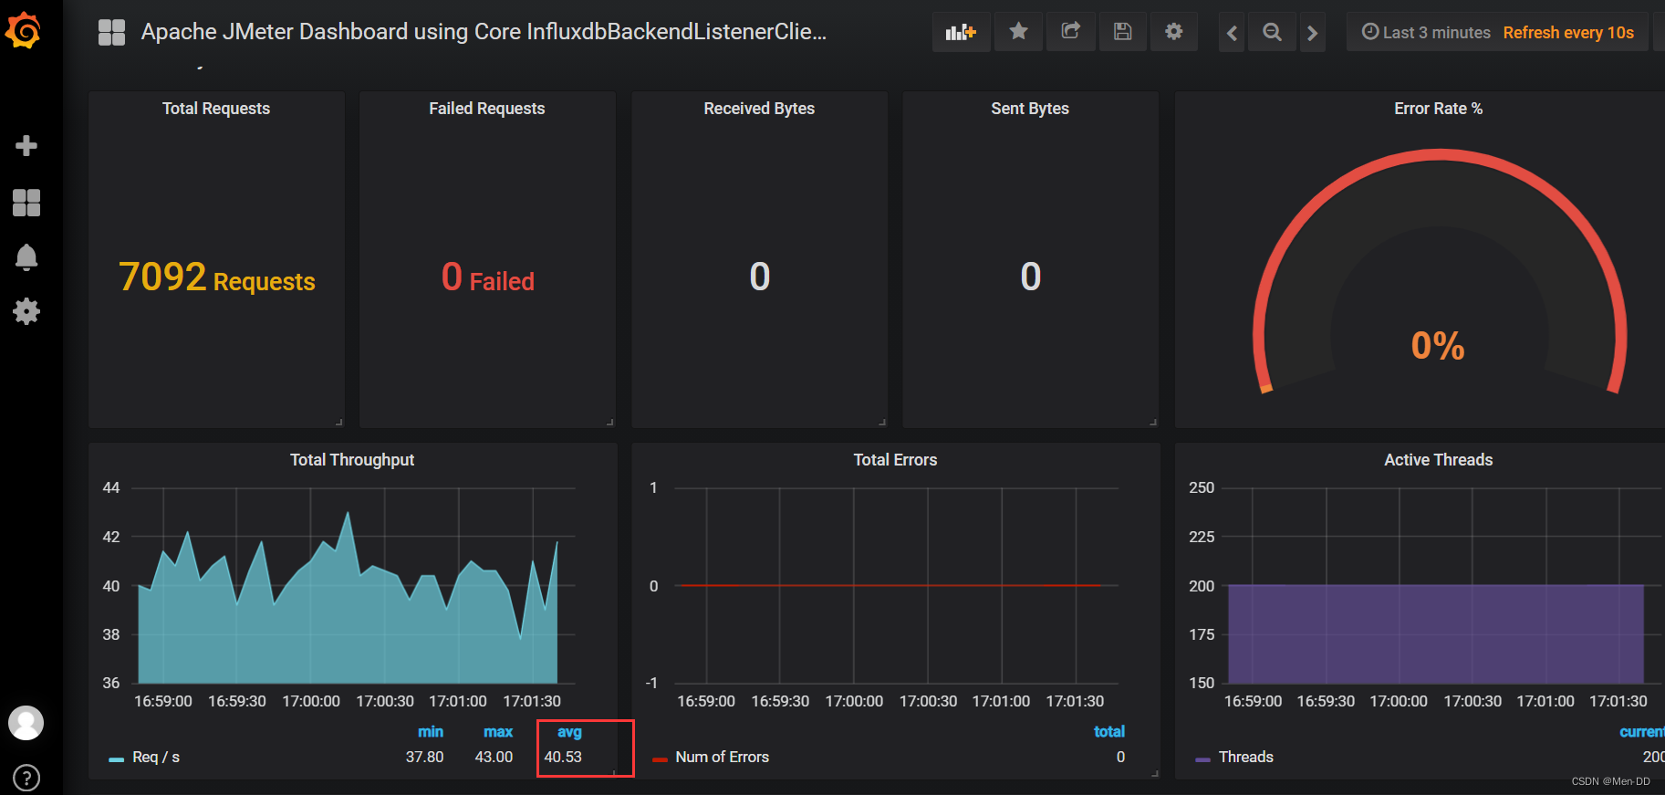This screenshot has width=1665, height=795.
Task: Shift time range backward
Action: click(x=1232, y=33)
